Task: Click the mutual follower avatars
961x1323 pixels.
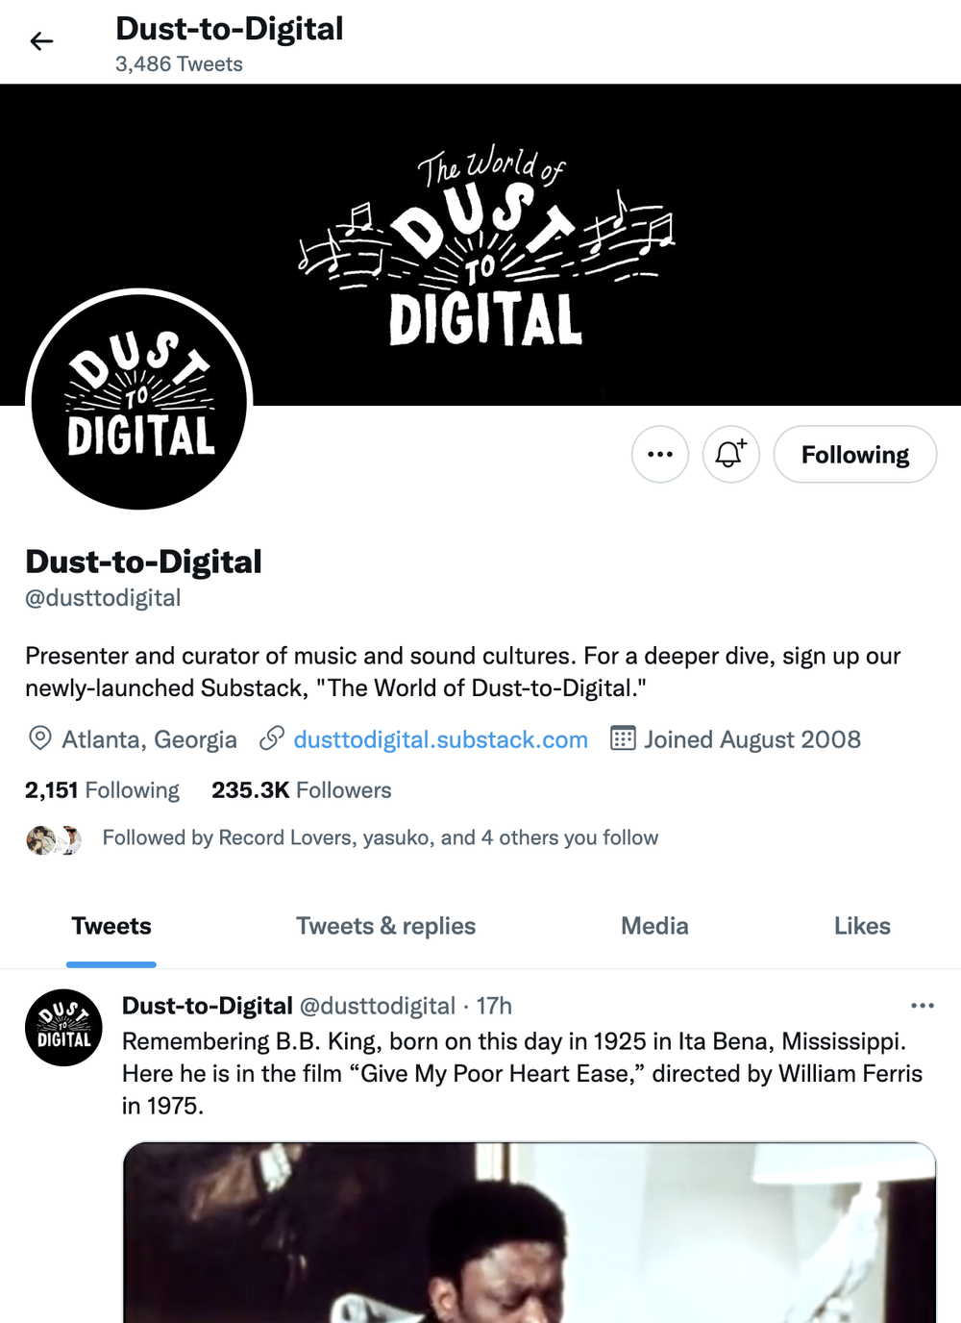Action: click(x=54, y=839)
